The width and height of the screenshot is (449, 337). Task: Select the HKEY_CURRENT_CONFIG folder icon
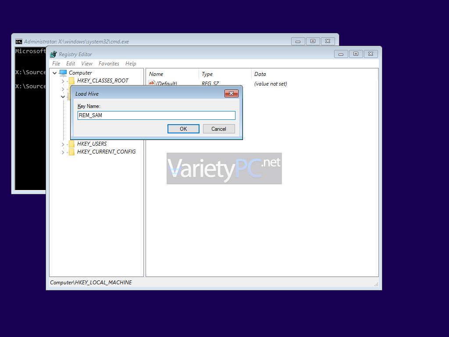click(x=71, y=152)
